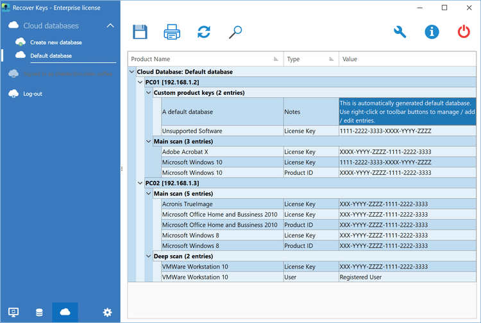Click the Deep scan (2 entries) label
Viewport: 481px width, 323px height.
click(x=183, y=256)
